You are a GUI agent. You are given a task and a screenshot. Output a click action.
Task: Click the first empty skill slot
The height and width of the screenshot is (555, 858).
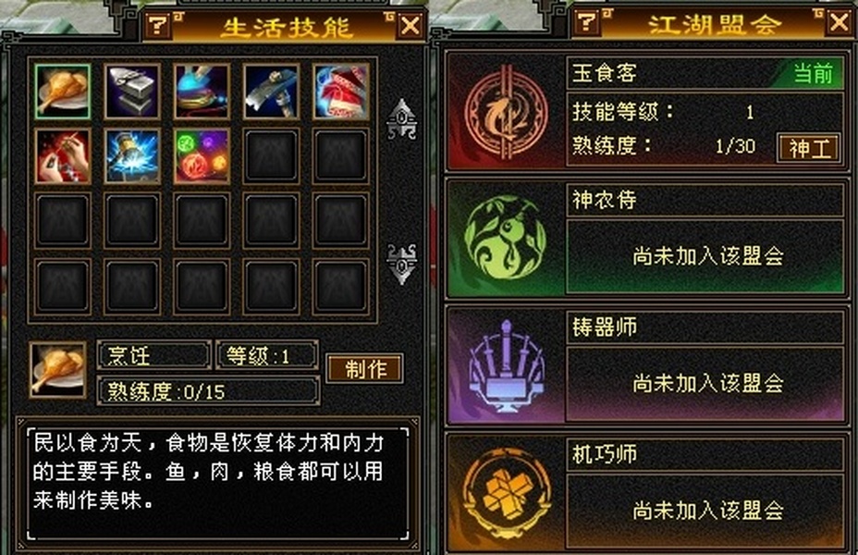[x=272, y=156]
